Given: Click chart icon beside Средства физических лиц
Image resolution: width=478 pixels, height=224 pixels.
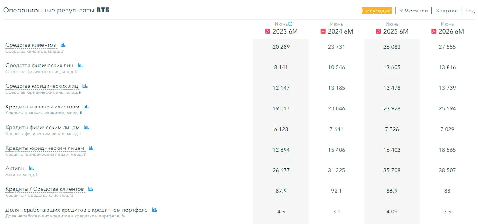Looking at the screenshot, I should pyautogui.click(x=80, y=65).
